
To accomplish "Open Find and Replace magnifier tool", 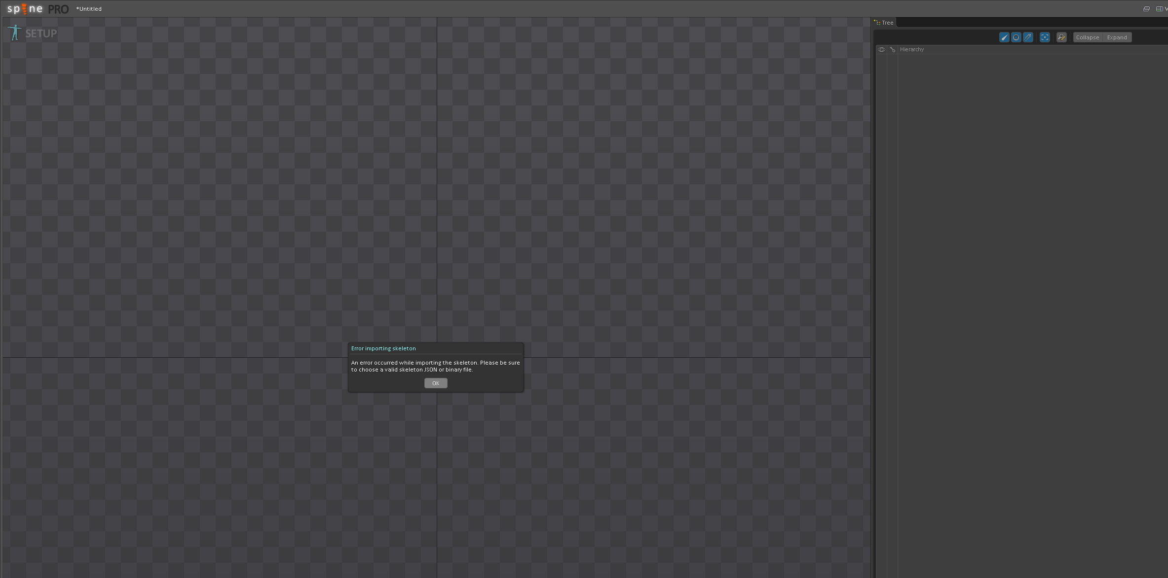I will tap(1061, 37).
